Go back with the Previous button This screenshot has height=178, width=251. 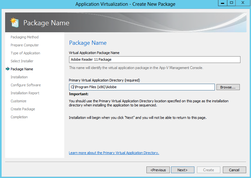click(x=158, y=170)
